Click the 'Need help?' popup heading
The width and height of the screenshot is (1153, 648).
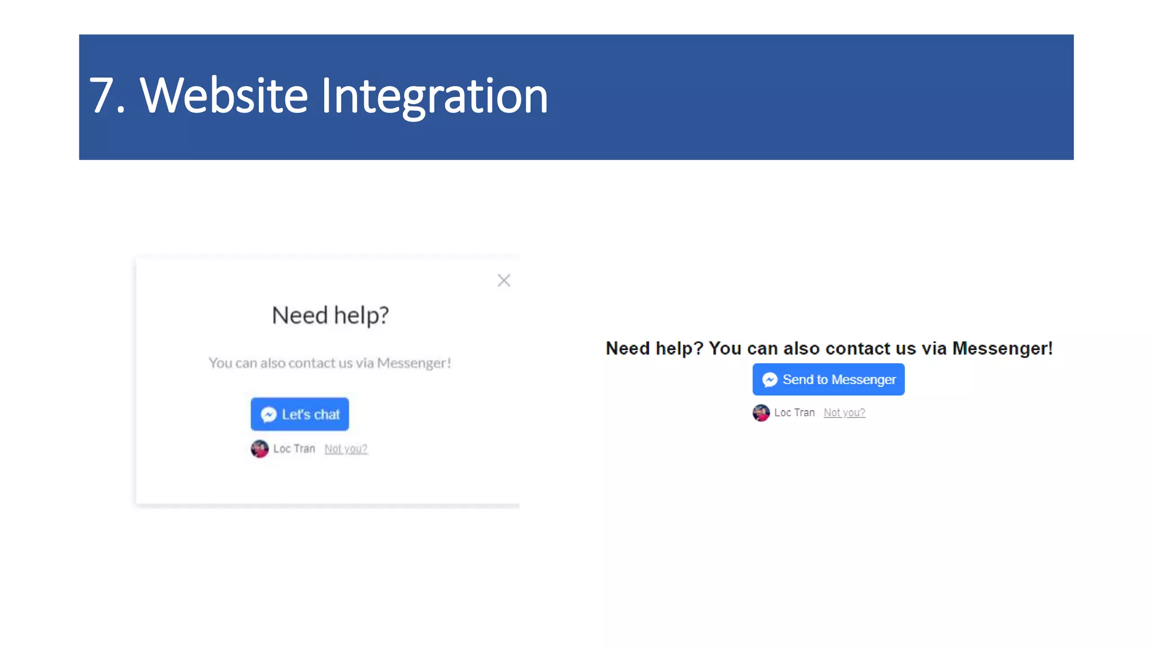click(330, 316)
